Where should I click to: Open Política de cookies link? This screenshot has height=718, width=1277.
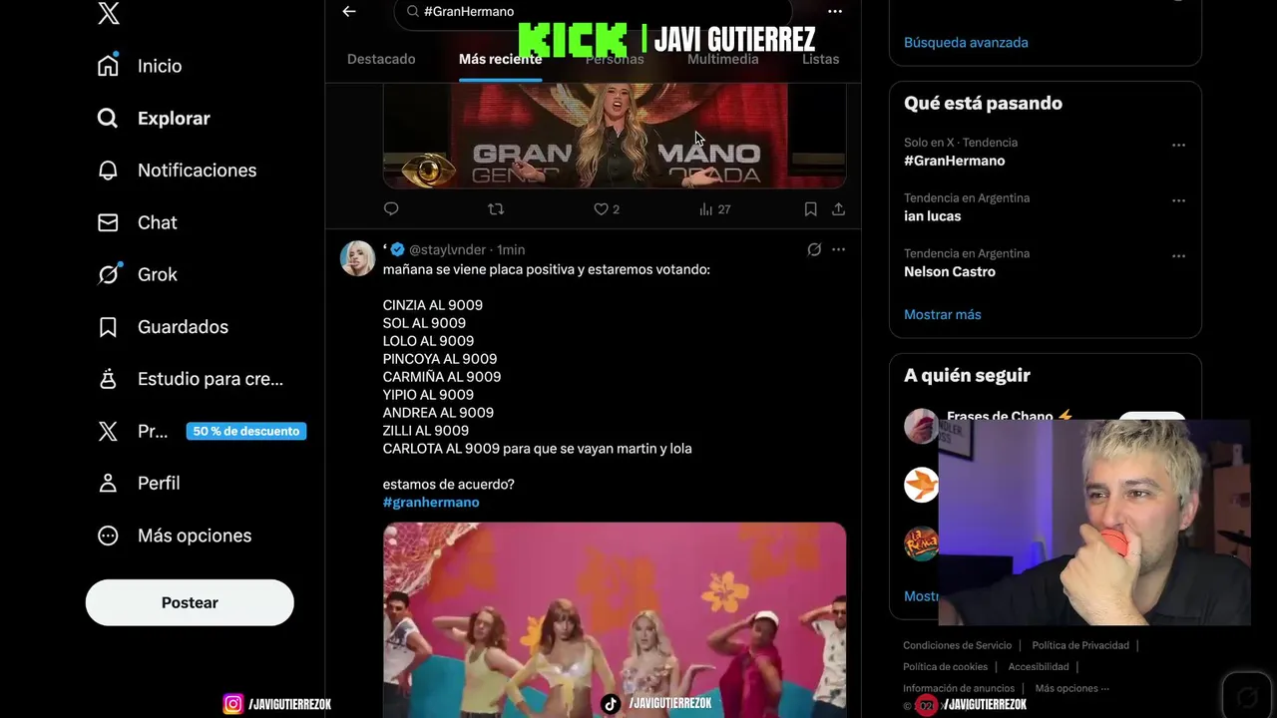(x=945, y=666)
